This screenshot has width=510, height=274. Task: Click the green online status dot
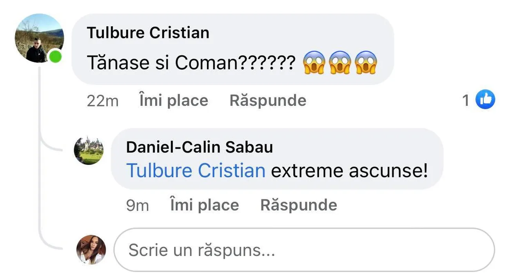(55, 57)
